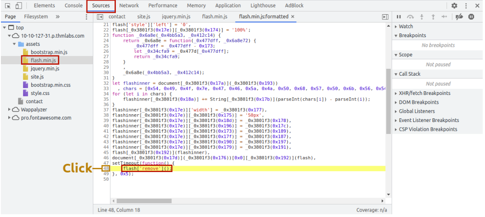This screenshot has height=217, width=485.
Task: Hide the debugger sidebar pane
Action: point(385,17)
